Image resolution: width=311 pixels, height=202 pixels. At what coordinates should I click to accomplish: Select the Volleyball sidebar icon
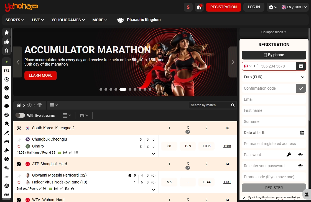click(7, 115)
